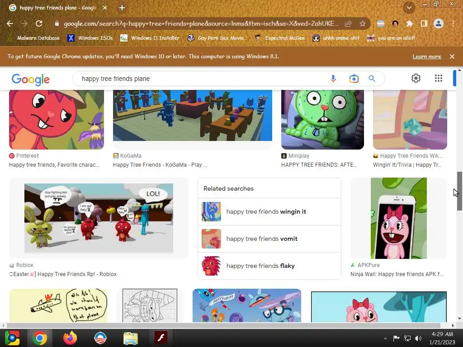Click the Learn more link

pyautogui.click(x=427, y=56)
